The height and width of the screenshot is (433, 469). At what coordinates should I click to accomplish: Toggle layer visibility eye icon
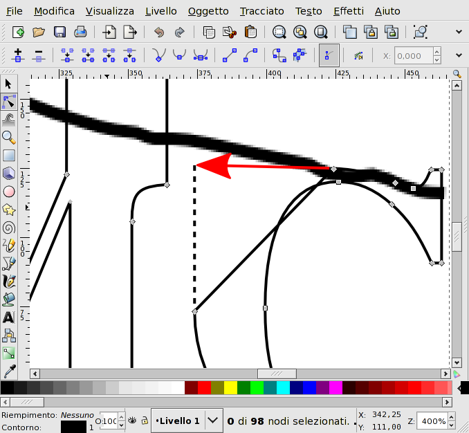(132, 421)
